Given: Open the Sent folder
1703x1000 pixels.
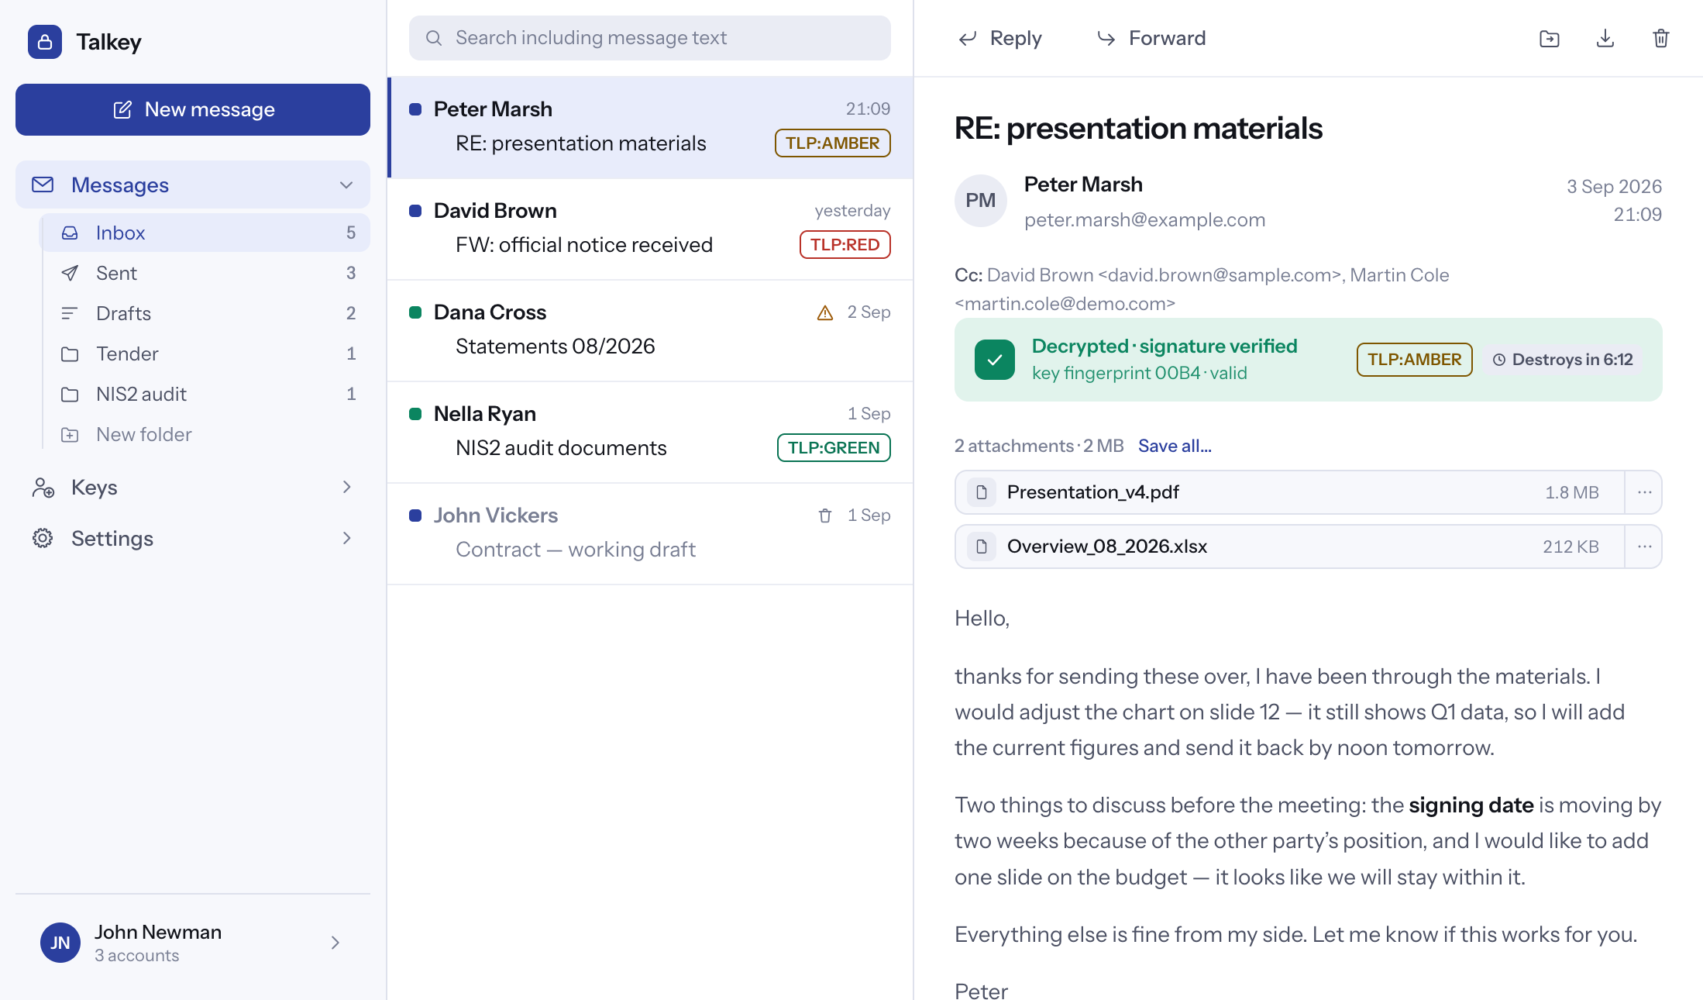Looking at the screenshot, I should coord(205,273).
